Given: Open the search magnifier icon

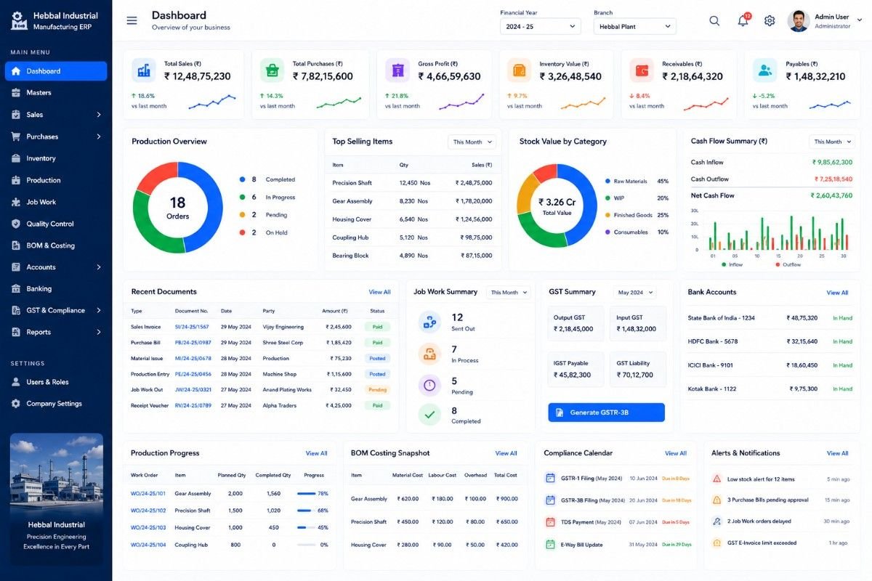Looking at the screenshot, I should pyautogui.click(x=714, y=21).
